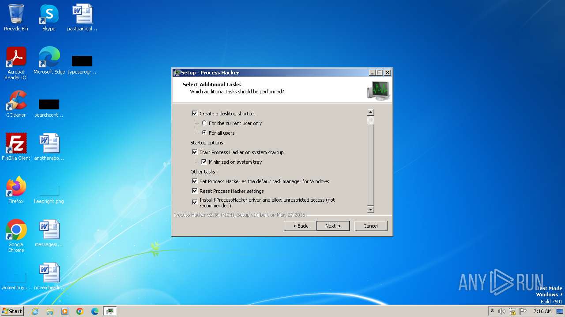Open the anotherabo Word document
This screenshot has height=317, width=565.
(x=49, y=147)
